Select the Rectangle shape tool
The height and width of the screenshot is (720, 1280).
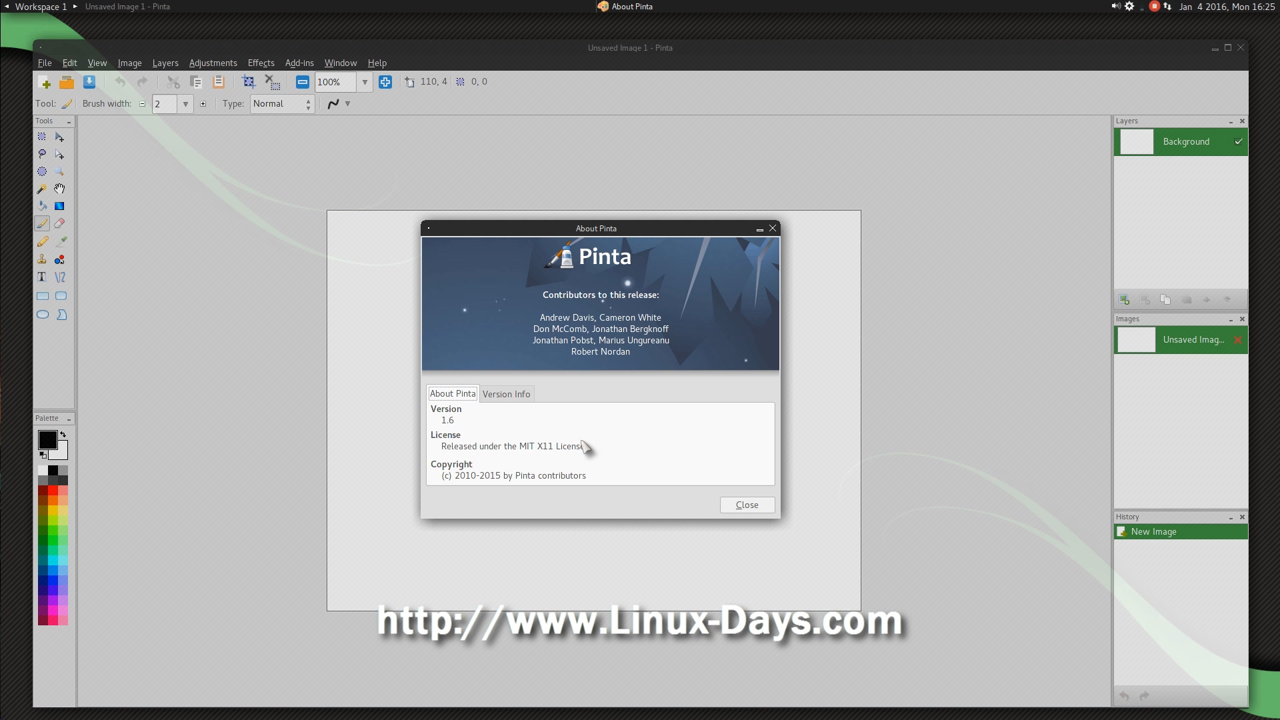click(x=43, y=295)
